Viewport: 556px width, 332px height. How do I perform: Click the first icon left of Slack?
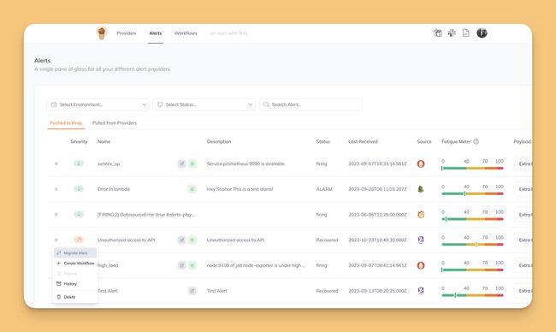438,33
